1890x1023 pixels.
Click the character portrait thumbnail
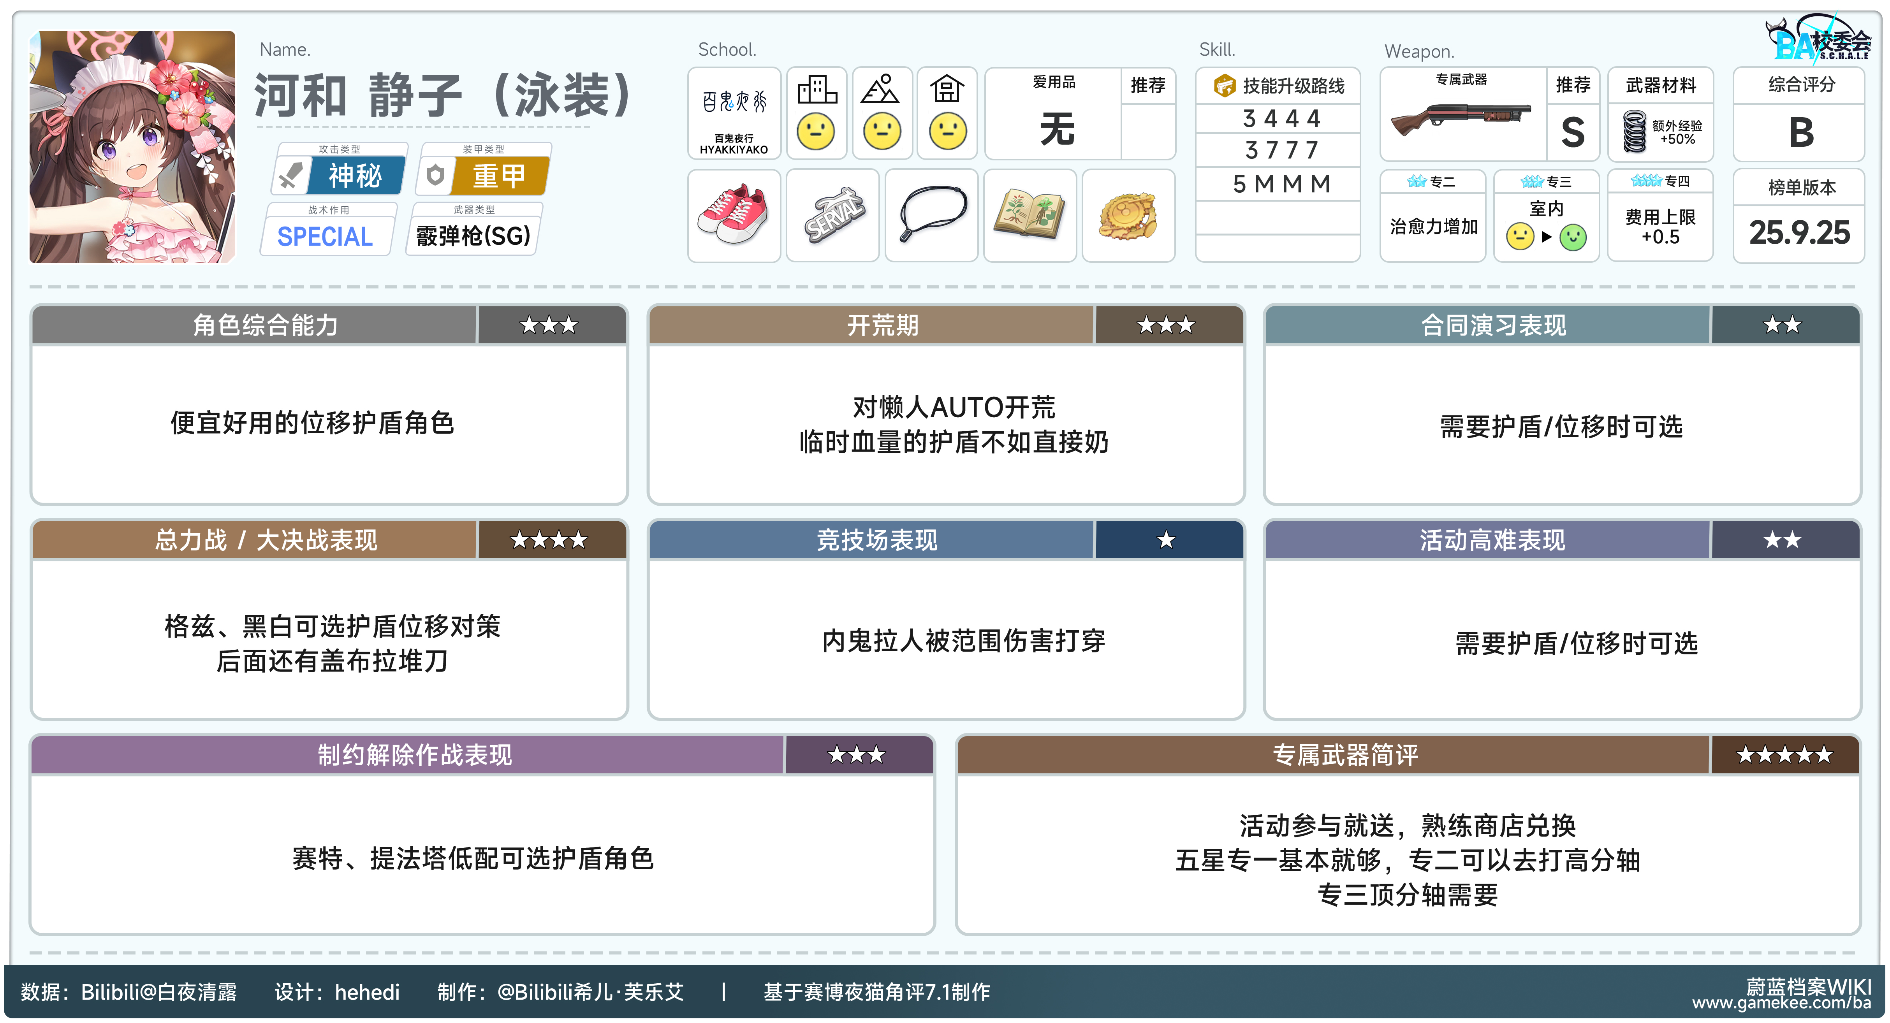pos(133,147)
